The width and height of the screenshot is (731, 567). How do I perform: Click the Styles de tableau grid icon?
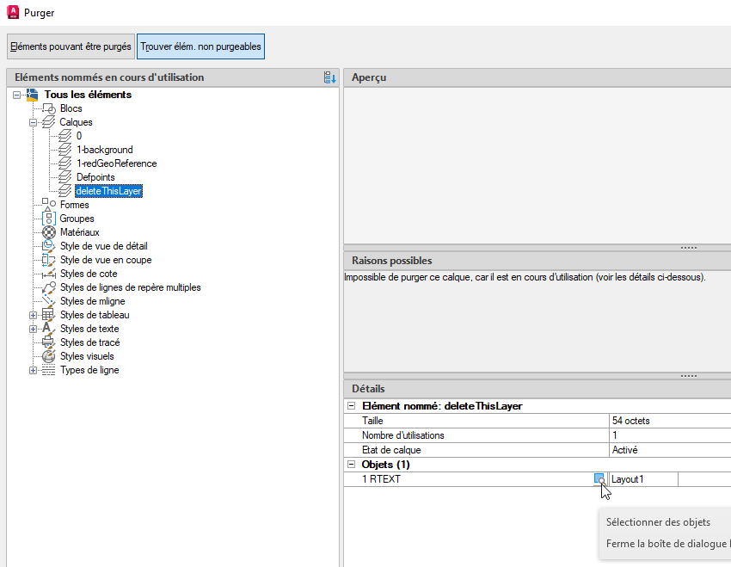pos(47,315)
